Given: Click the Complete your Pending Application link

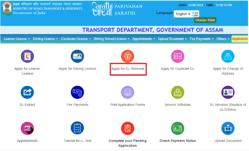Looking at the screenshot, I should tap(127, 143).
